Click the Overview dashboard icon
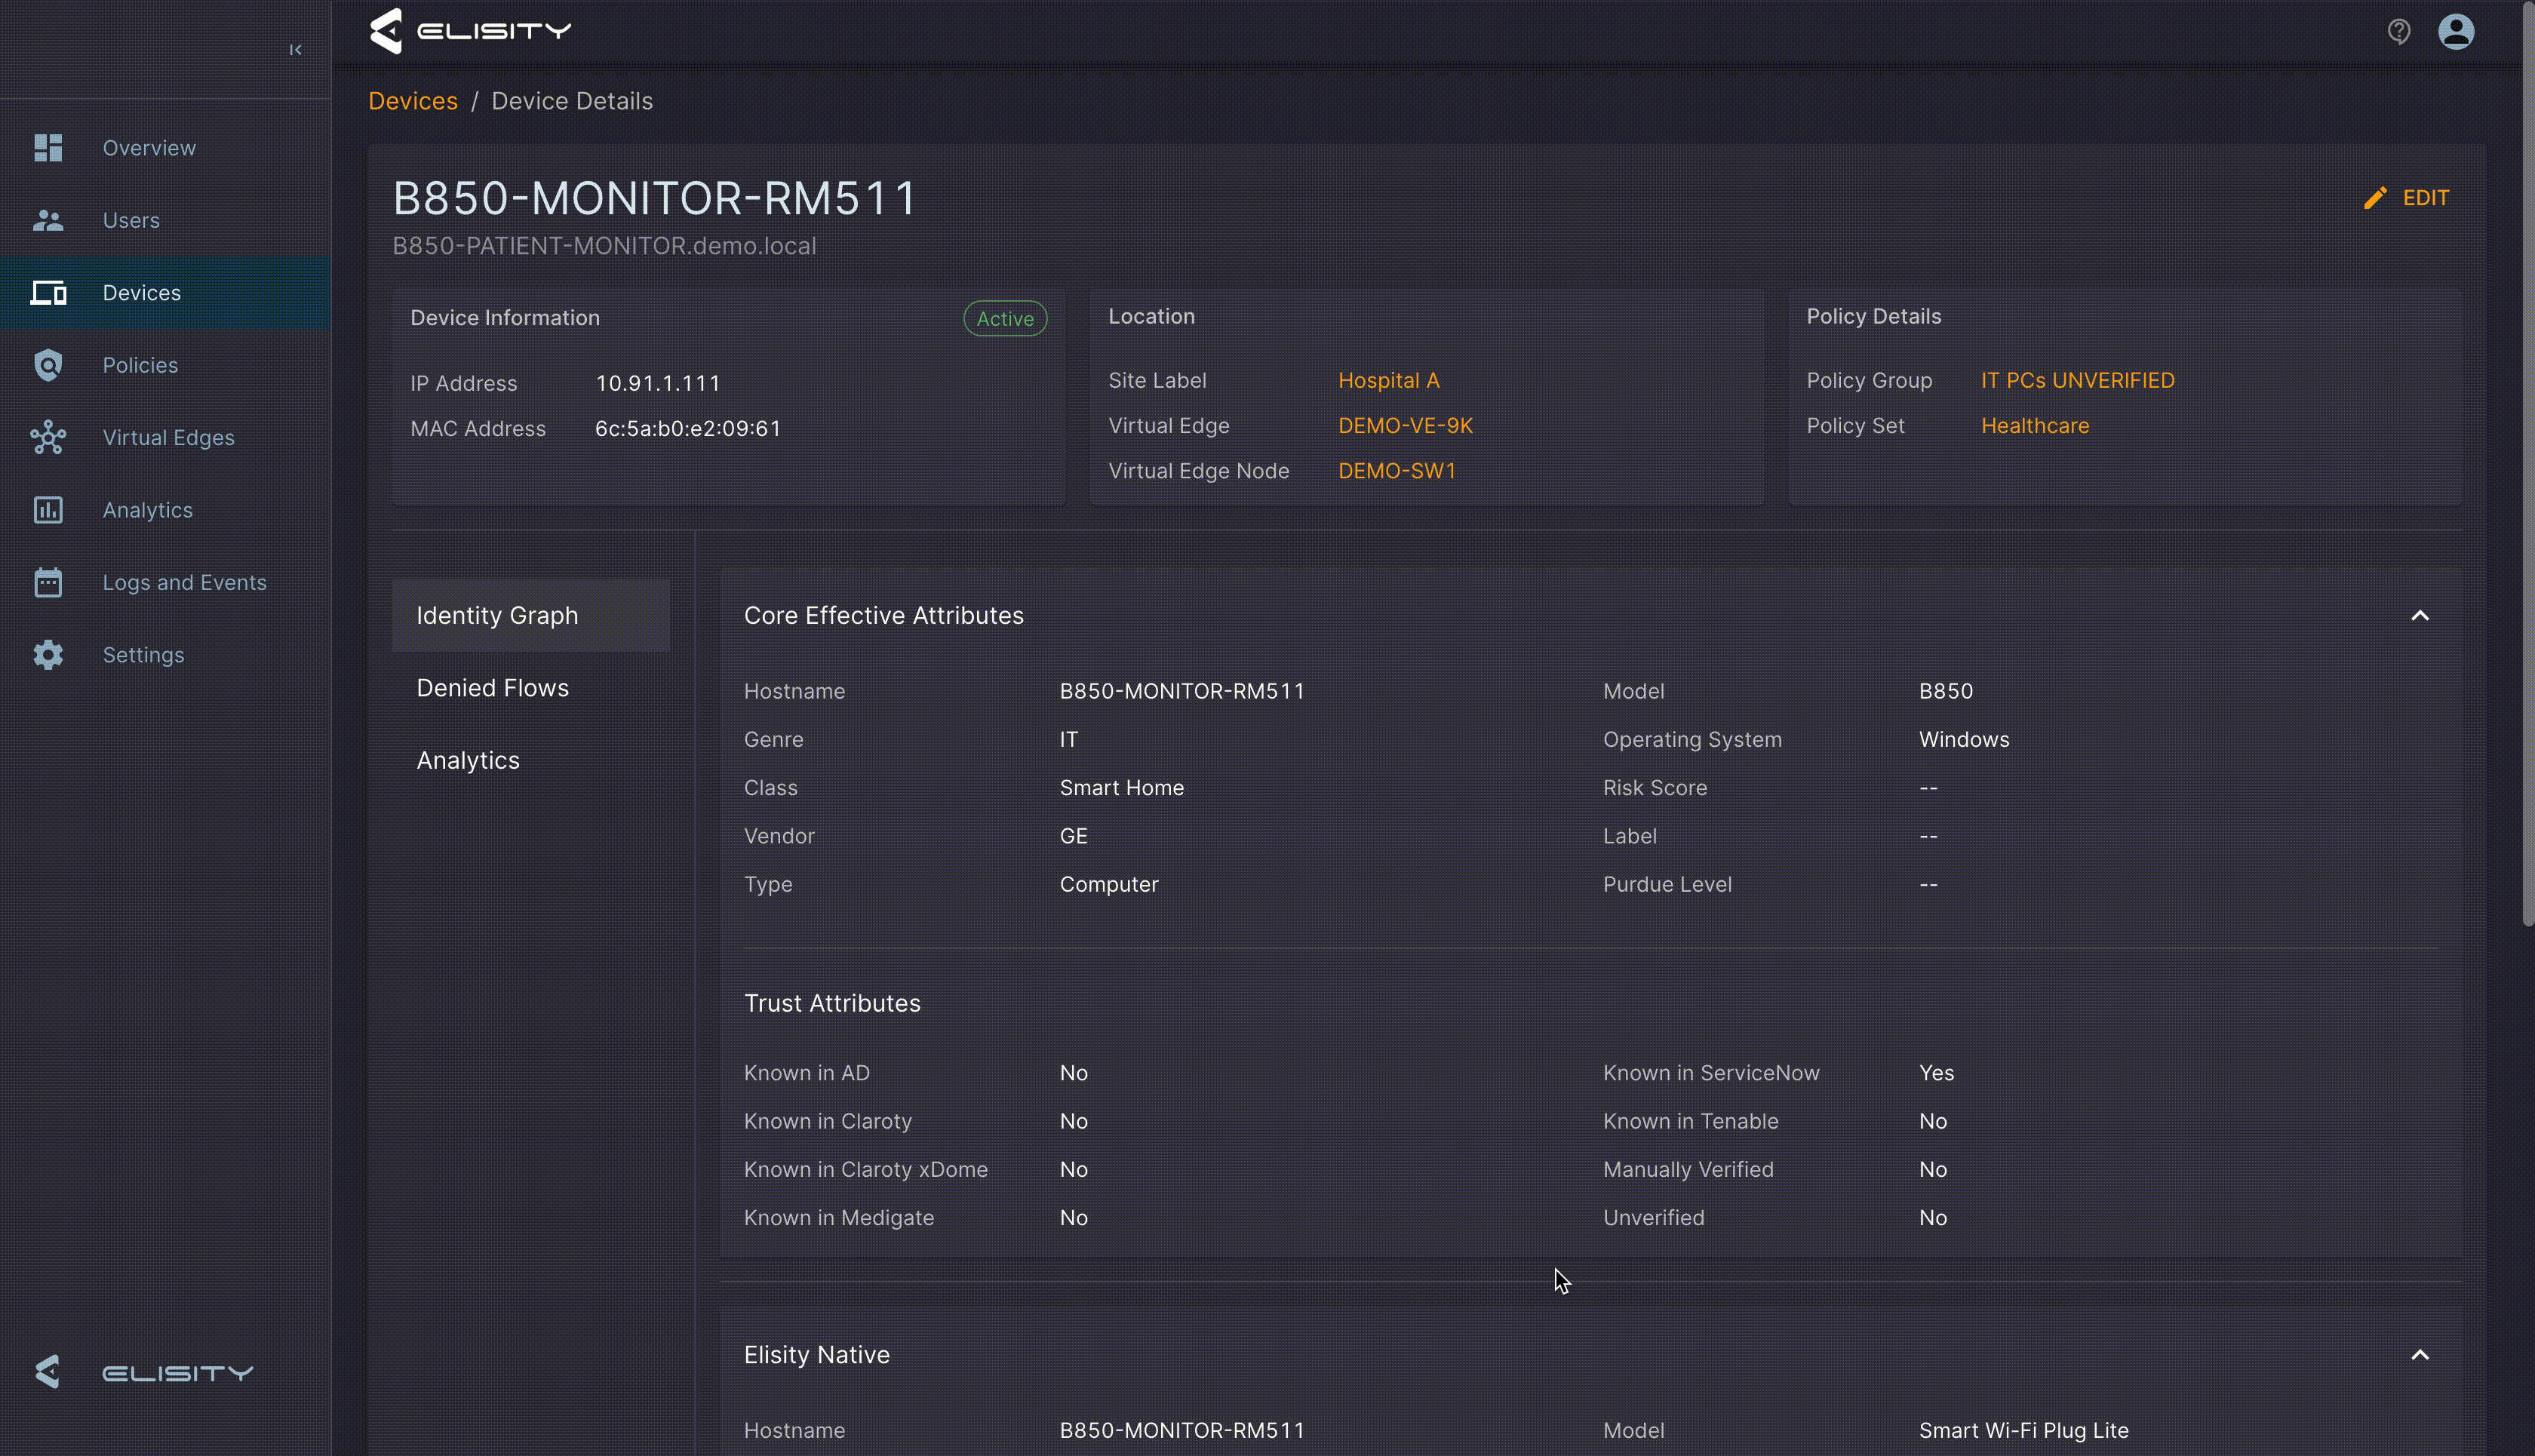 (48, 148)
